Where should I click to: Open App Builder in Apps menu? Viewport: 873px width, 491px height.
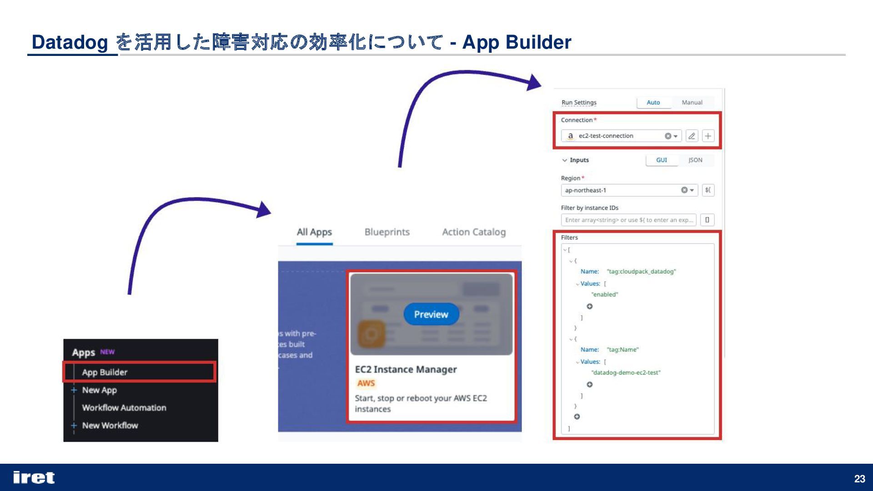tap(139, 372)
